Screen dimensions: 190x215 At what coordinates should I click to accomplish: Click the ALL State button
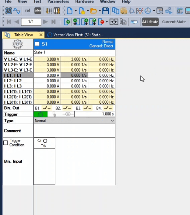click(150, 22)
